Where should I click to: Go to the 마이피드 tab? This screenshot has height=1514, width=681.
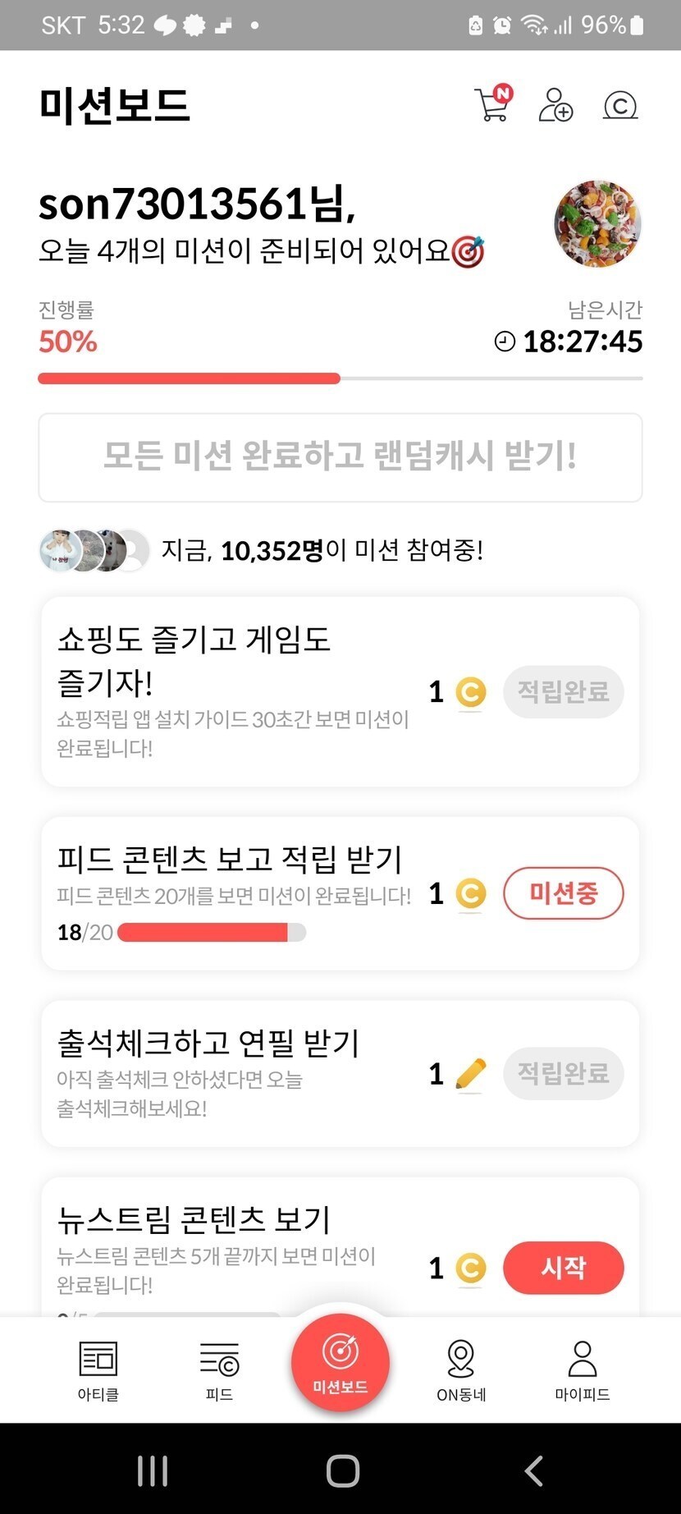(x=583, y=1370)
